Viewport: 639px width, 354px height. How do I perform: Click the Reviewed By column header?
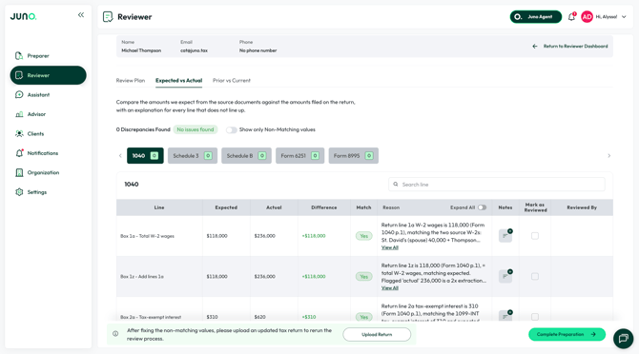tap(582, 207)
